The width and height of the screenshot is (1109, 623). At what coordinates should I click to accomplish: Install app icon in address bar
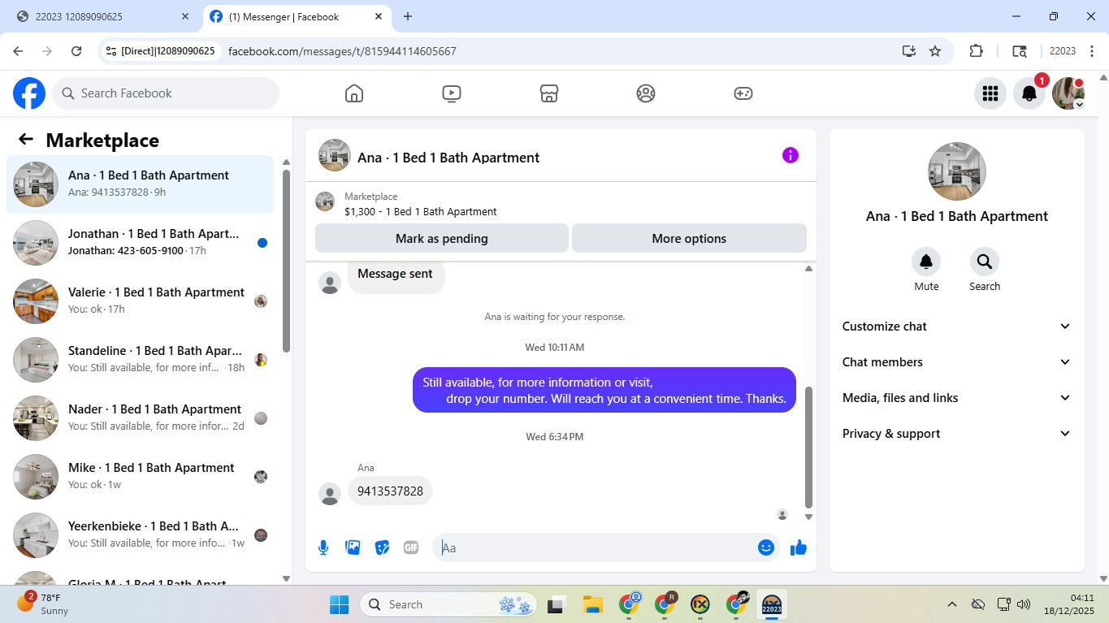[909, 51]
